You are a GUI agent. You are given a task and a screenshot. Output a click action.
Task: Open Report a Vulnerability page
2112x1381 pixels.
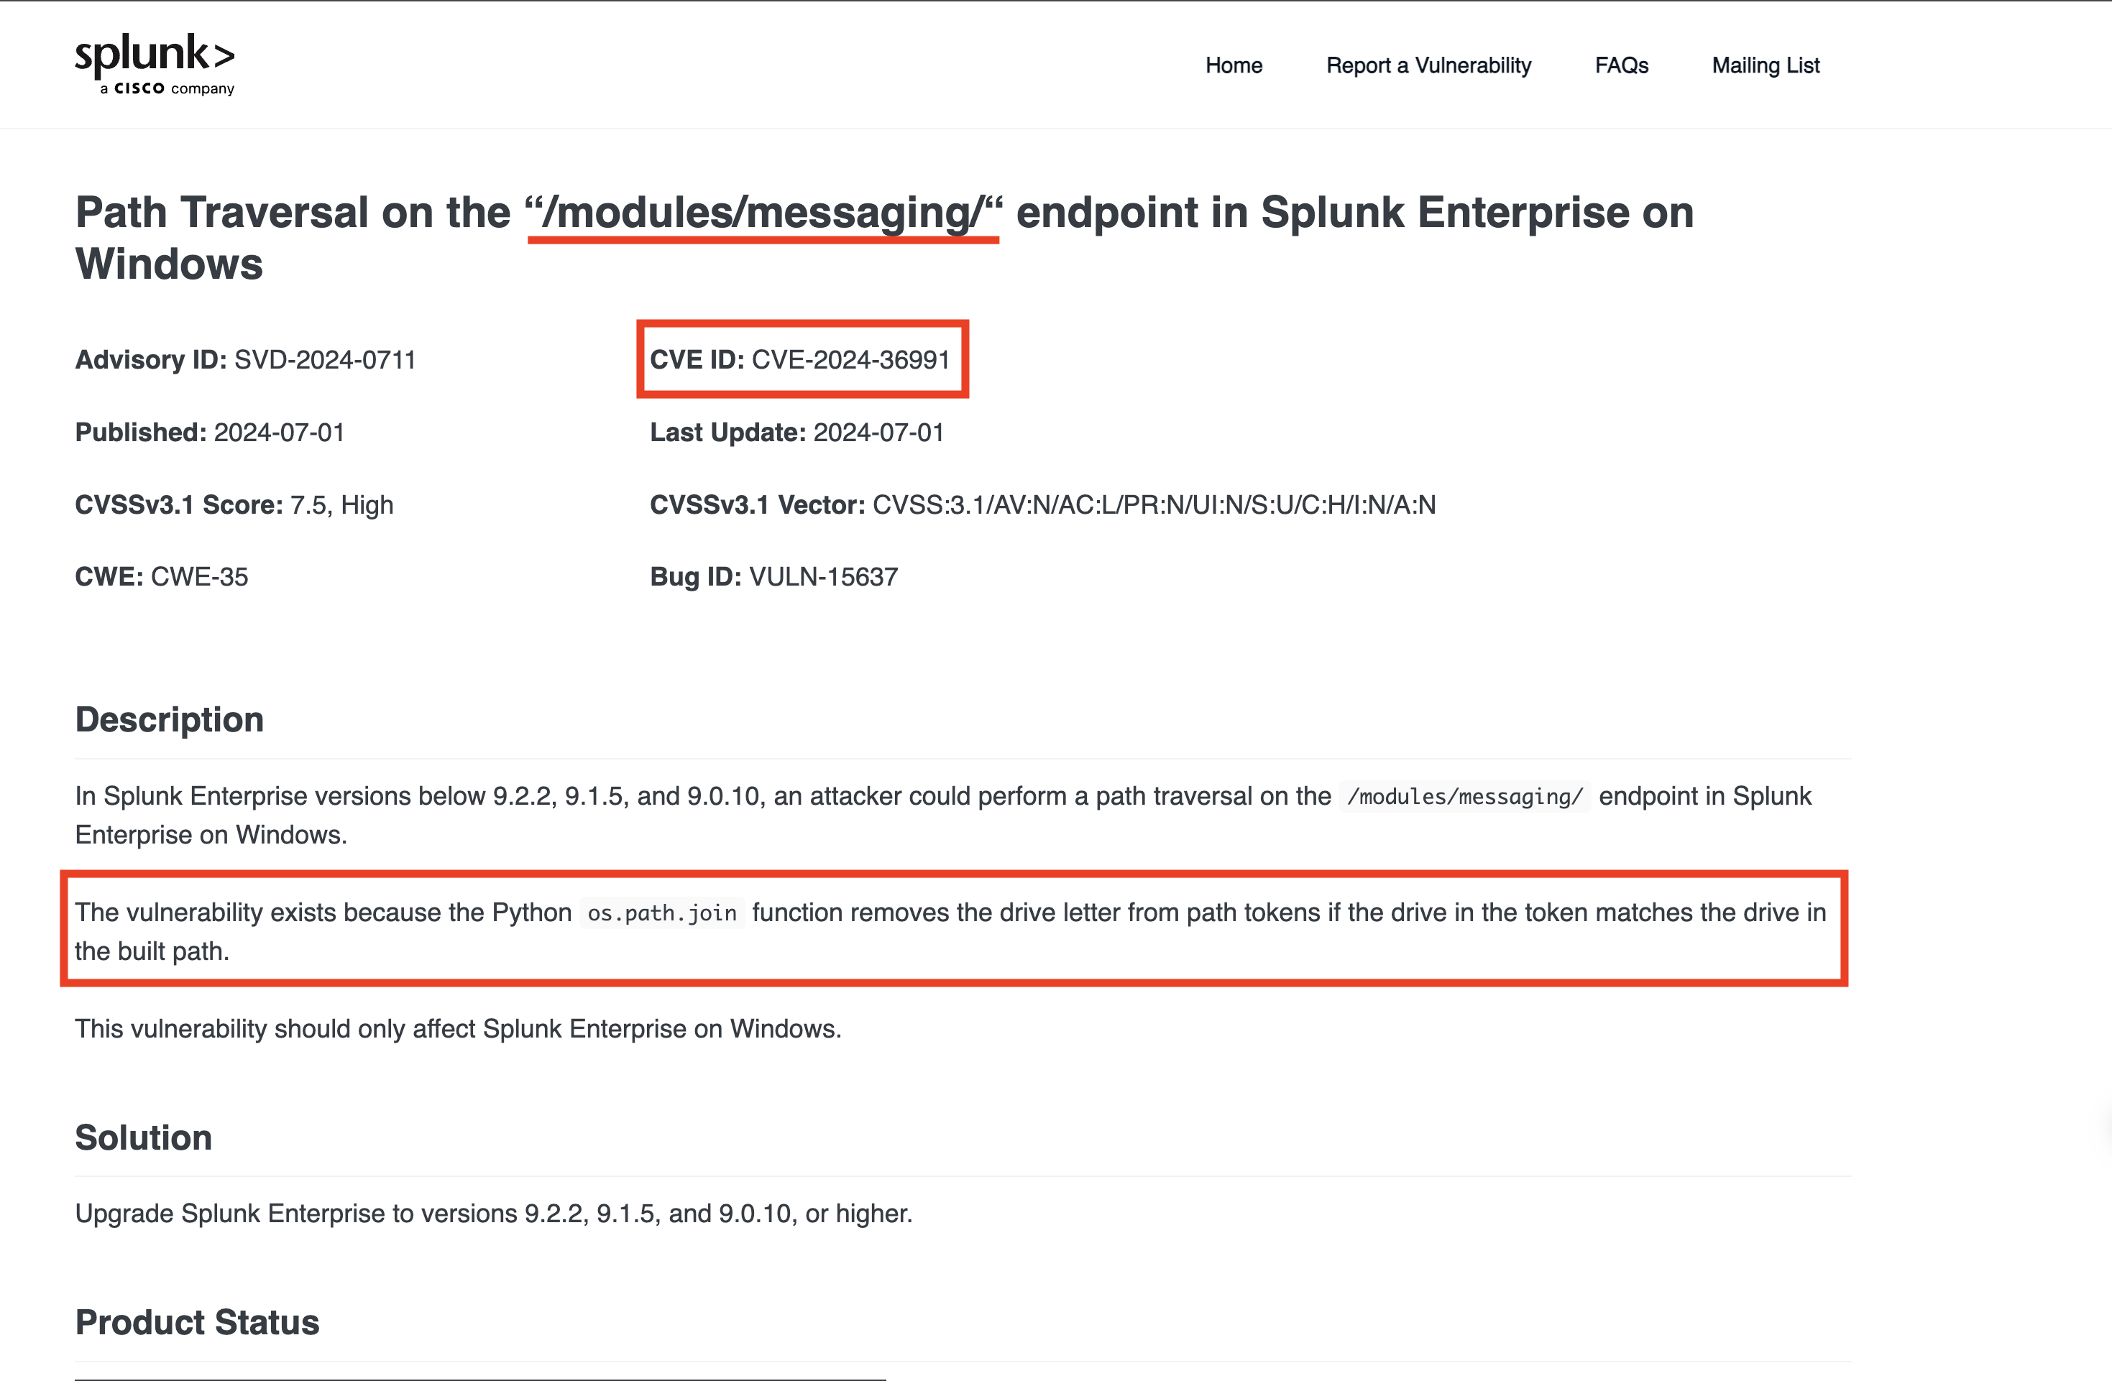1428,65
